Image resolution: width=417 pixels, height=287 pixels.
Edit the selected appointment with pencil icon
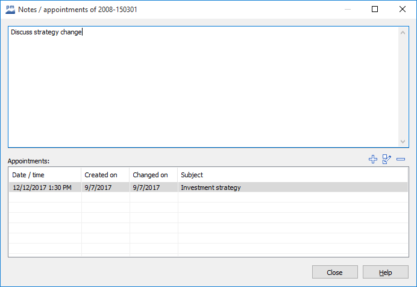(x=387, y=160)
